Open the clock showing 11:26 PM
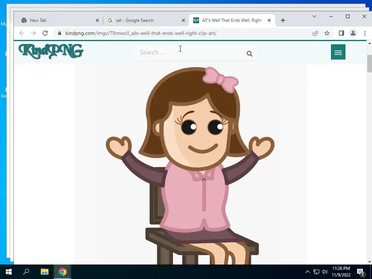This screenshot has width=372, height=279. tap(341, 272)
